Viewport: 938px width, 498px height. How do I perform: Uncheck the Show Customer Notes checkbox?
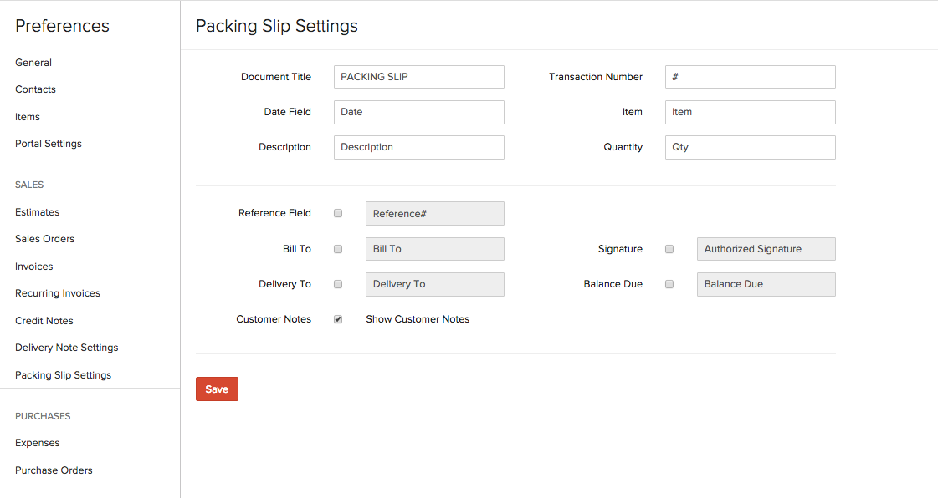tap(338, 319)
